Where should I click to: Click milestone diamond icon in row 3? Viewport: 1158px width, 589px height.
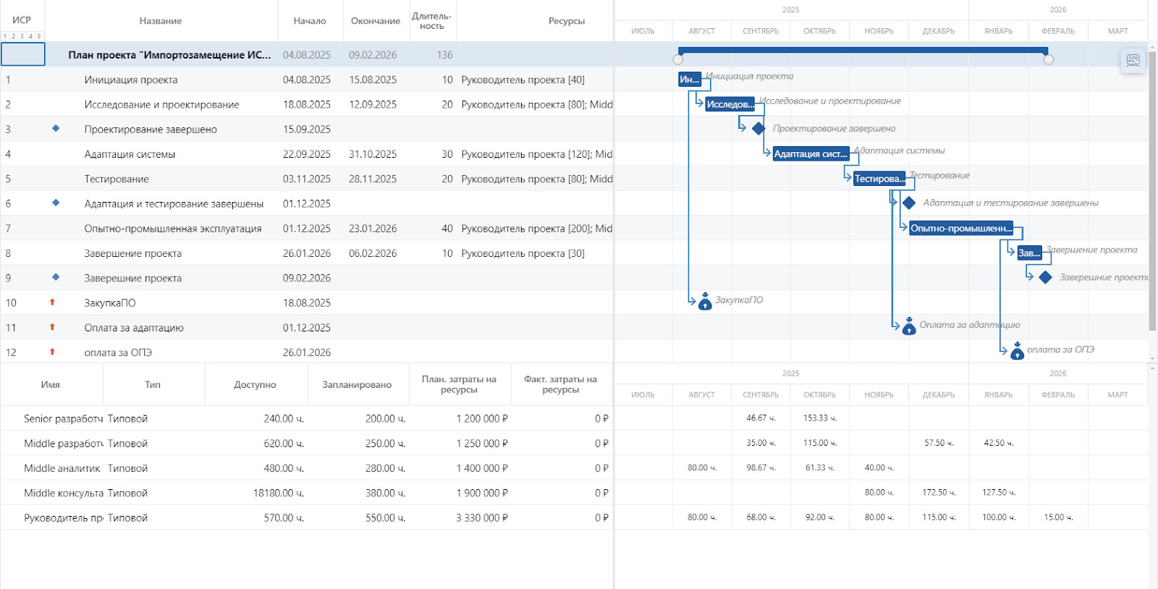(56, 129)
